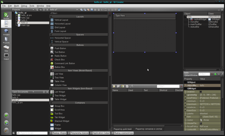Click Type Here in form menu bar
This screenshot has width=225, height=136.
(x=120, y=16)
